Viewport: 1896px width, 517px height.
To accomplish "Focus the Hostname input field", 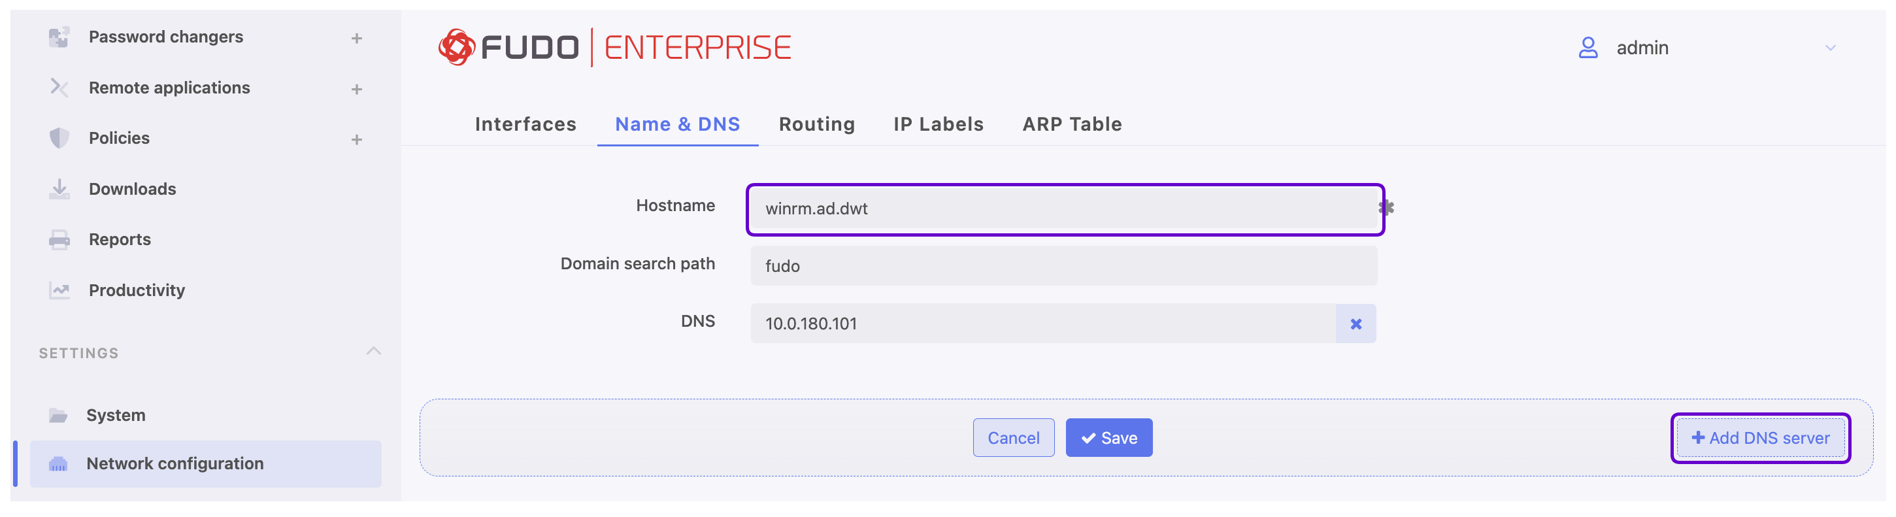I will click(1064, 209).
